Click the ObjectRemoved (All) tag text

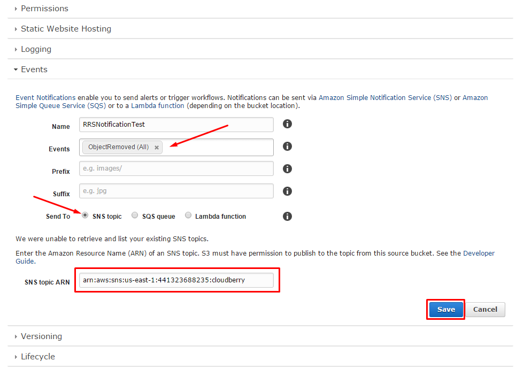tap(119, 147)
